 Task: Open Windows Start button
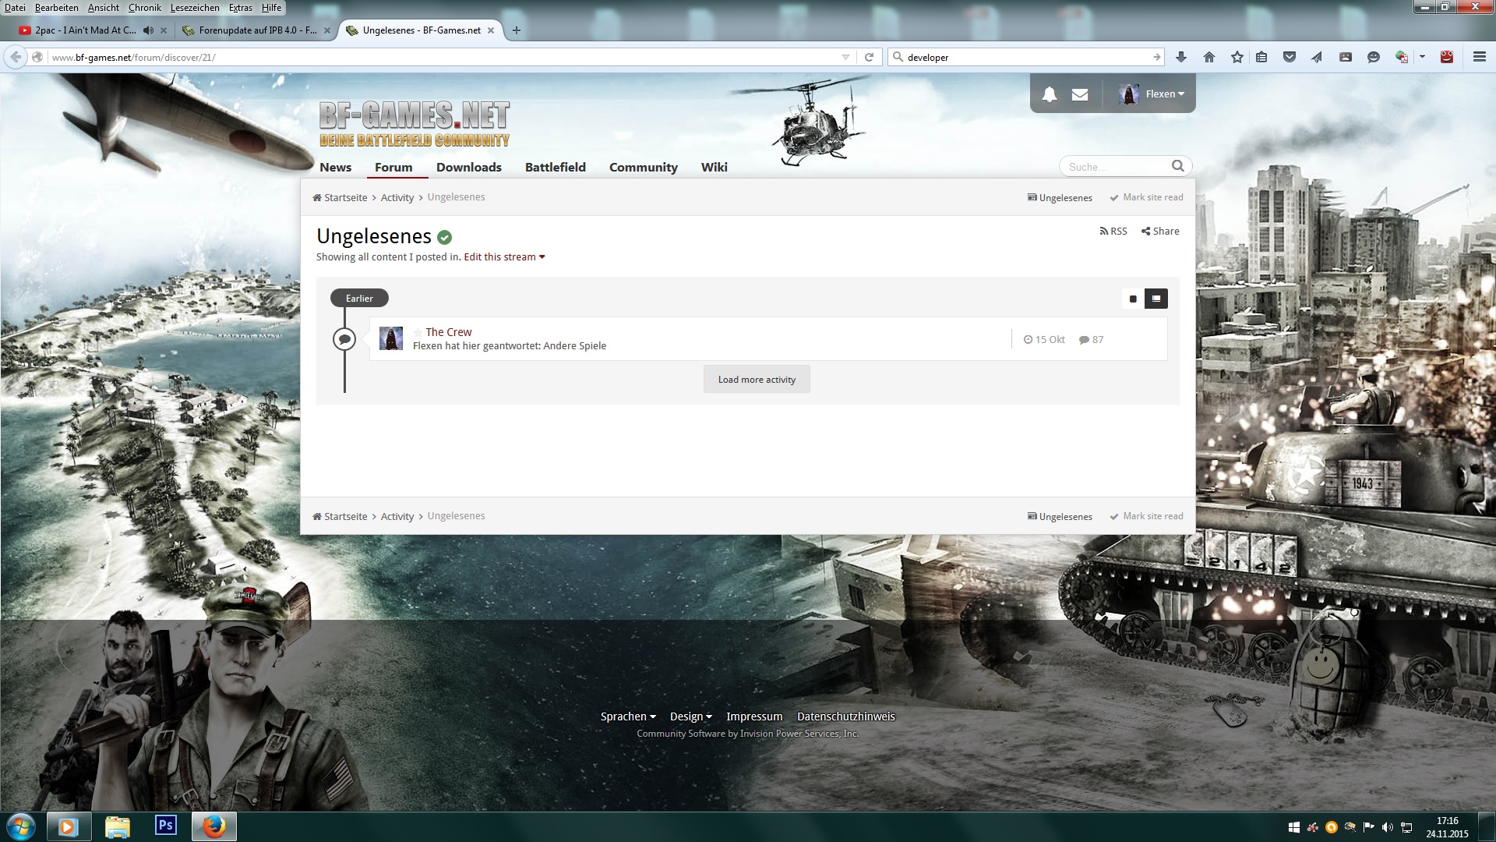[20, 826]
